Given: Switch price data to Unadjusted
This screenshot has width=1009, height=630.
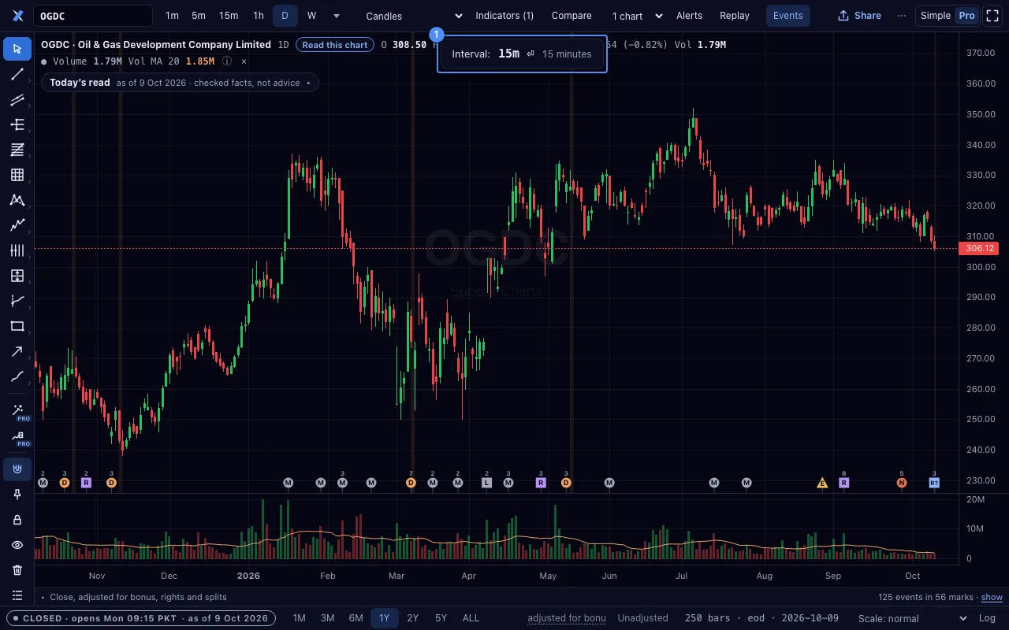Looking at the screenshot, I should 642,618.
